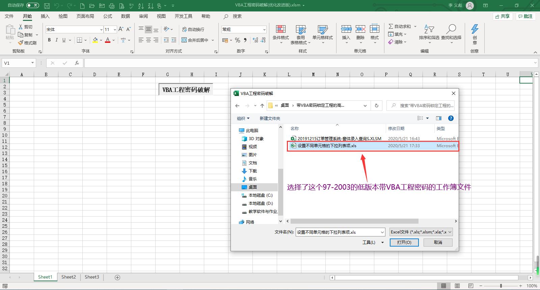Toggle the dialog's preview pane icon
540x290 pixels.
pos(439,118)
